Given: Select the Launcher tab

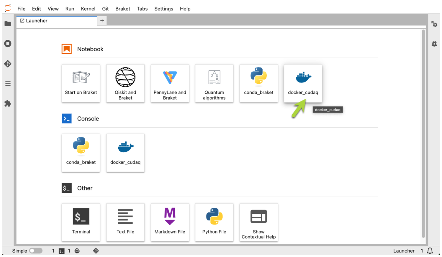Looking at the screenshot, I should 57,21.
